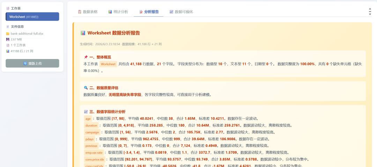Click the bar chart icon on 统计分析 tab
377x167 pixels.
[110, 12]
